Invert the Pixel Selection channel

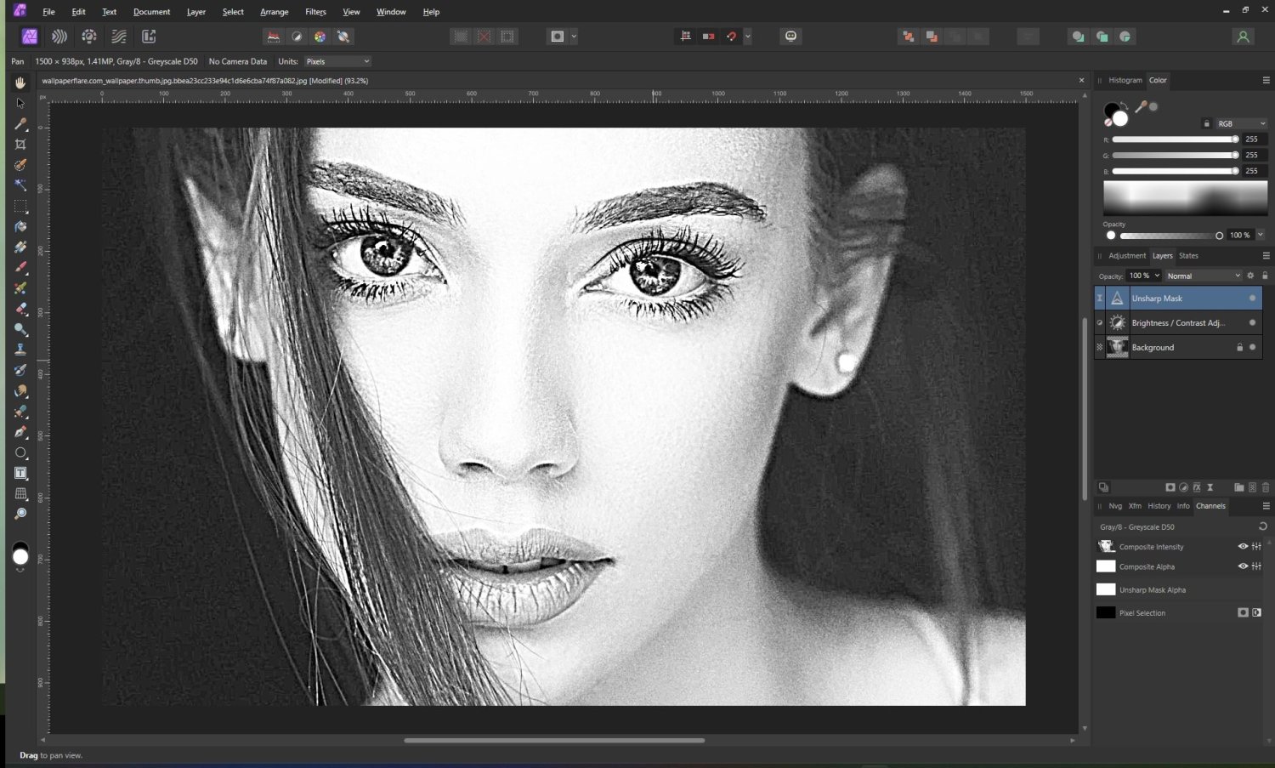(1256, 612)
